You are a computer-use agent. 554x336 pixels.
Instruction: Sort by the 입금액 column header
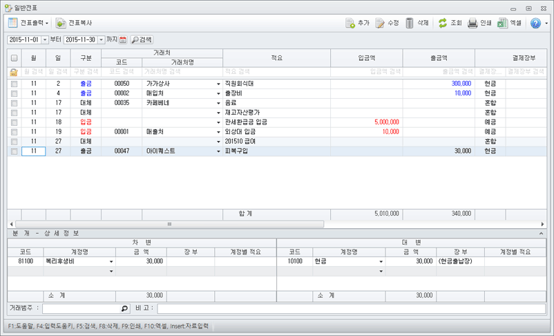click(366, 58)
